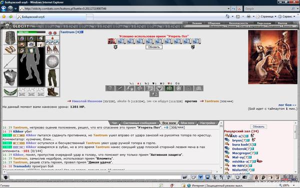Image resolution: width=300 pixels, height=188 pixels.
Task: Toggle the music note chat sound icon
Action: [x=229, y=177]
